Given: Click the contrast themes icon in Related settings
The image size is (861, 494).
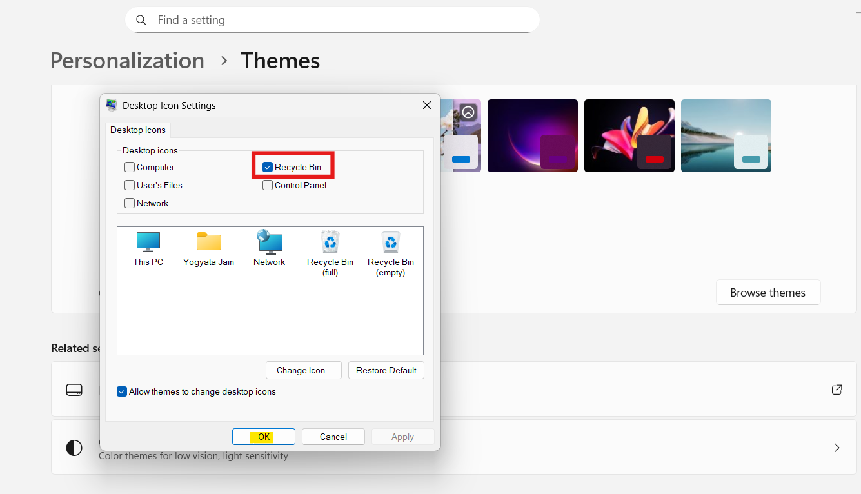Looking at the screenshot, I should pos(74,447).
